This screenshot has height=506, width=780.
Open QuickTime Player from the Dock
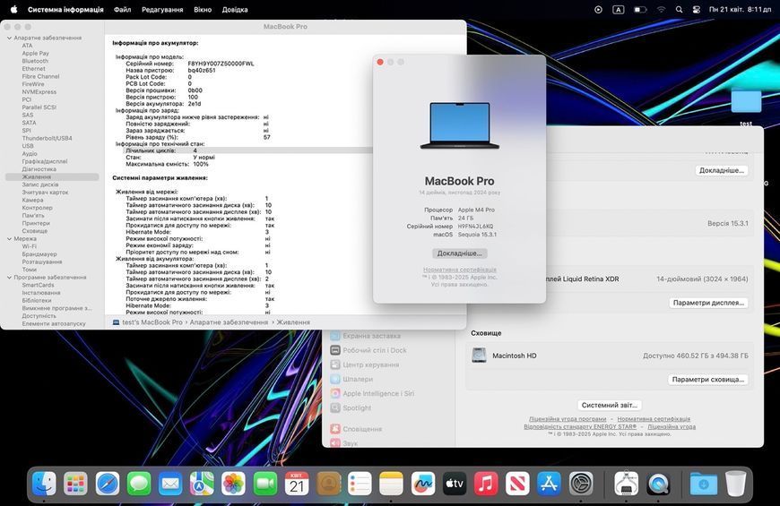click(x=658, y=484)
